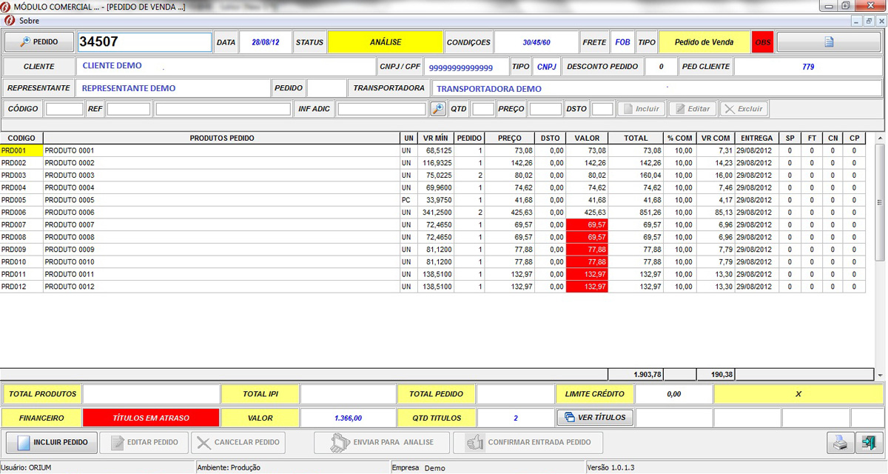Click the QTD quantity input field
The image size is (888, 474).
point(482,109)
